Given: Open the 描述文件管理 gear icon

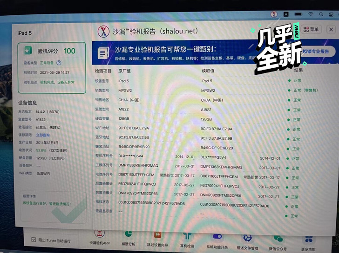Looking at the screenshot, I should (x=247, y=238).
